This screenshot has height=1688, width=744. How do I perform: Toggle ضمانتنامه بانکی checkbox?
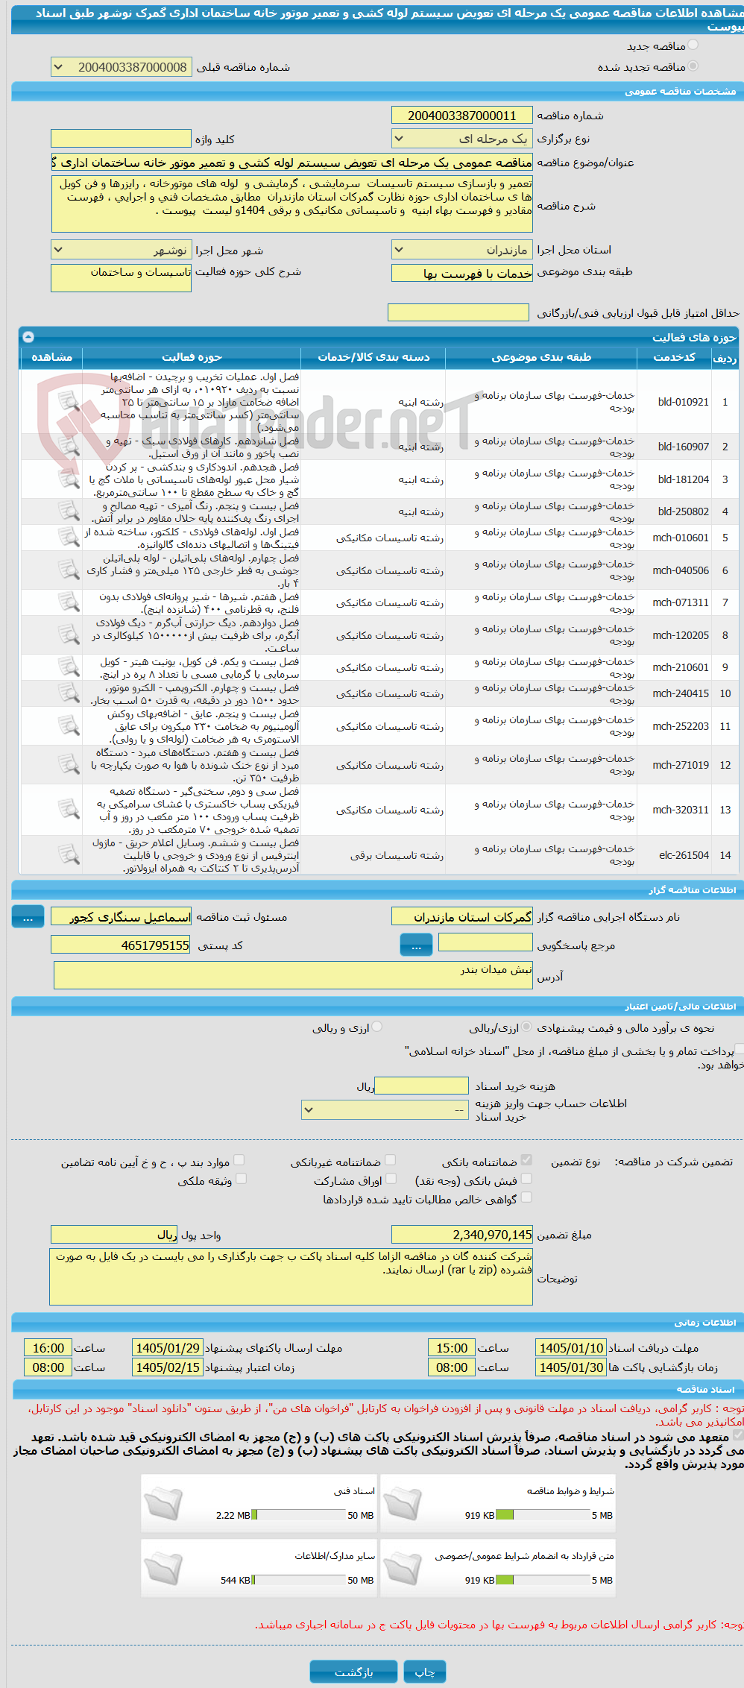coord(526,1160)
